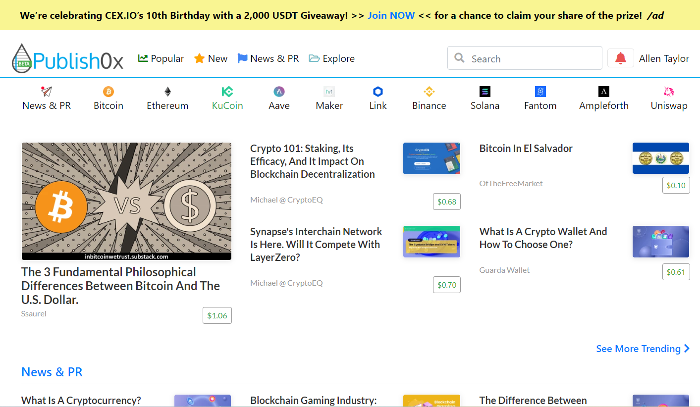The height and width of the screenshot is (407, 700).
Task: Click the $0.70 tip button
Action: (x=447, y=285)
